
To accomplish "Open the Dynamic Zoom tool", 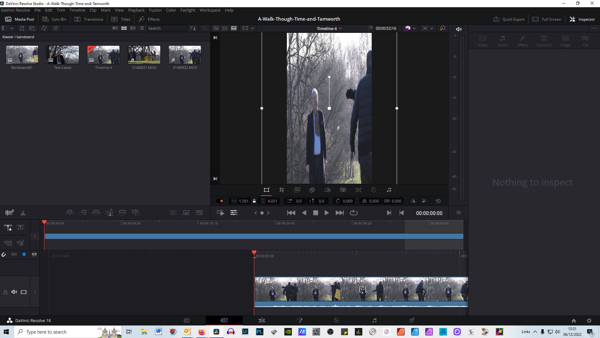I will point(297,190).
